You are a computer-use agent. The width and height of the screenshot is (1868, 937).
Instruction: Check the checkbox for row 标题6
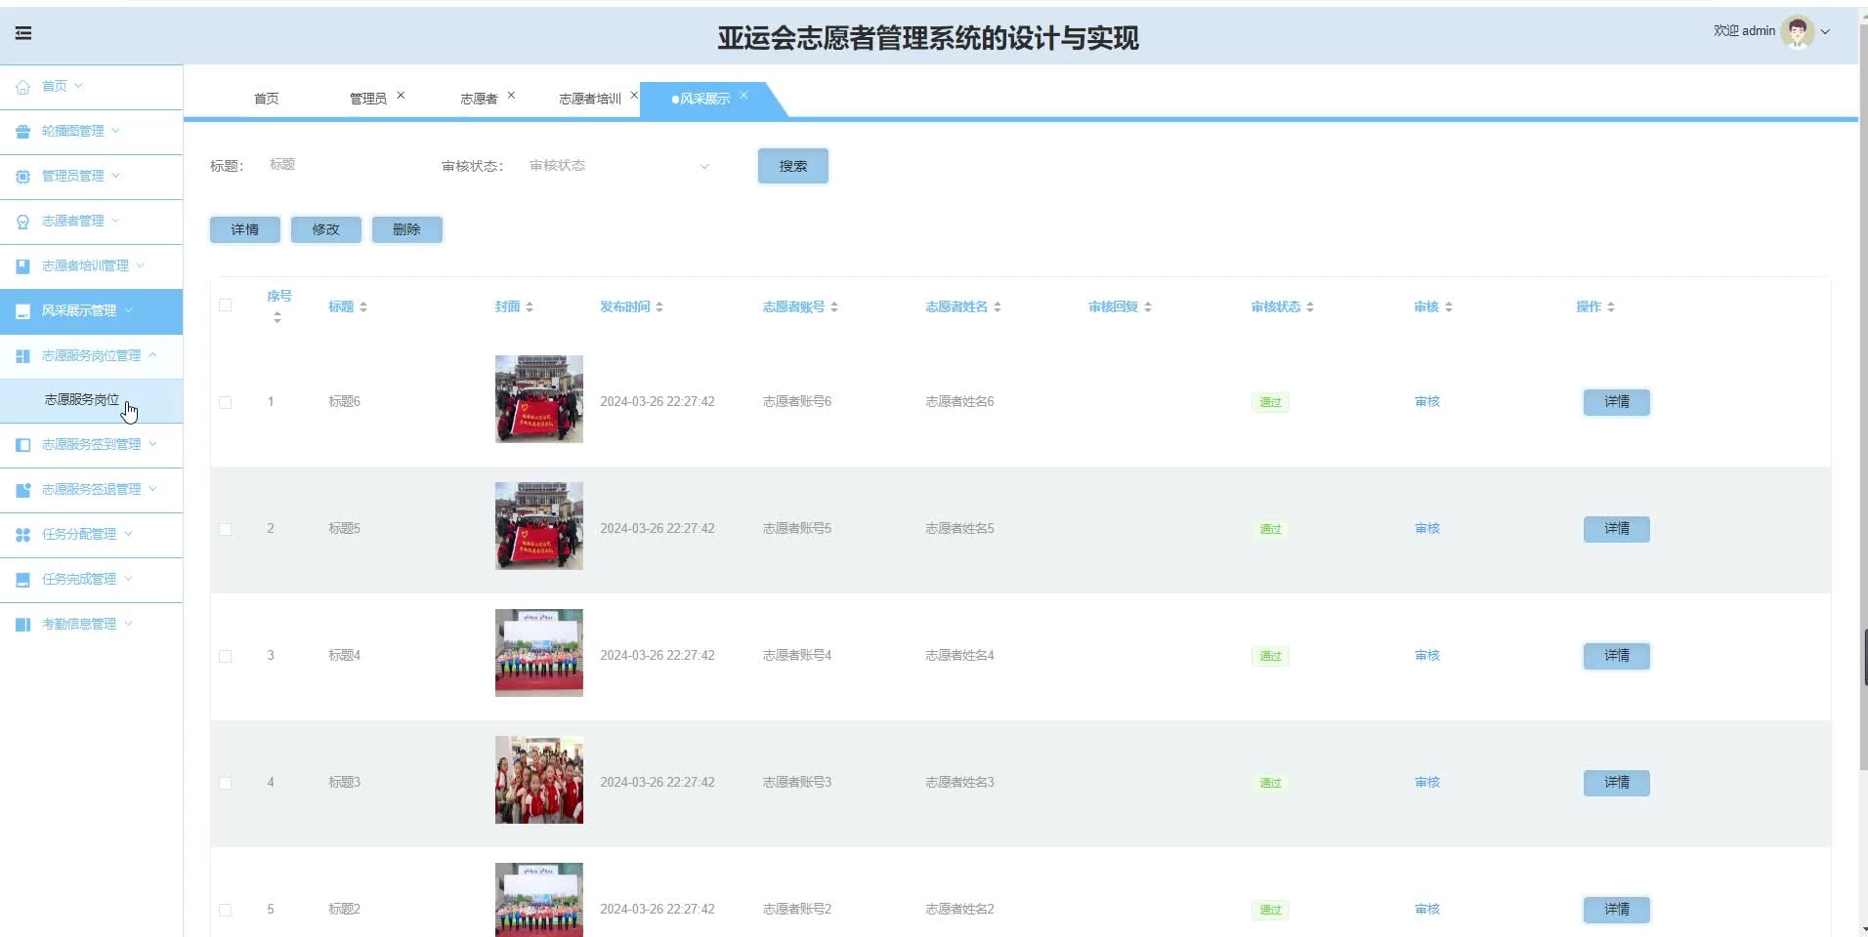(x=226, y=402)
